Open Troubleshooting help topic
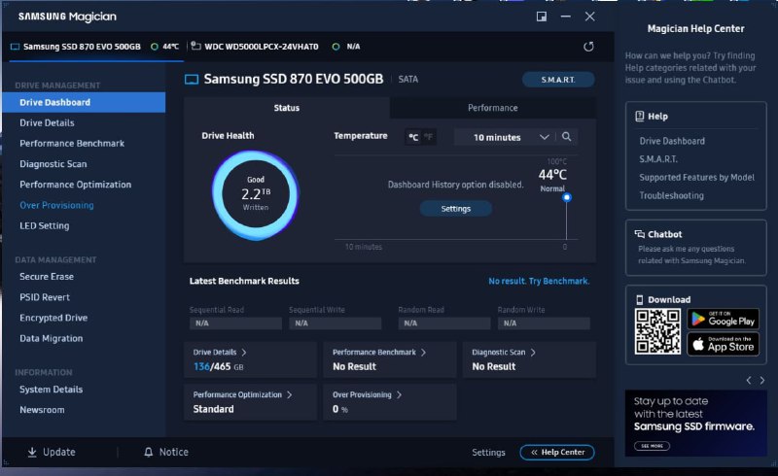778x476 pixels. pyautogui.click(x=671, y=195)
